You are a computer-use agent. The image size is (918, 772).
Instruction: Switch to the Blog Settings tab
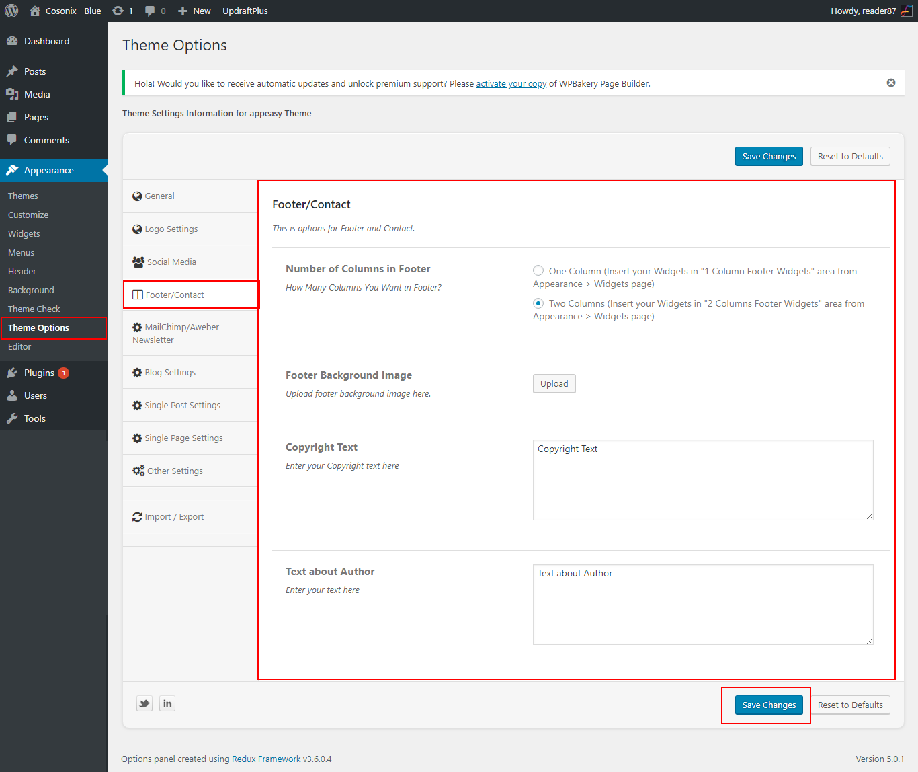[170, 372]
